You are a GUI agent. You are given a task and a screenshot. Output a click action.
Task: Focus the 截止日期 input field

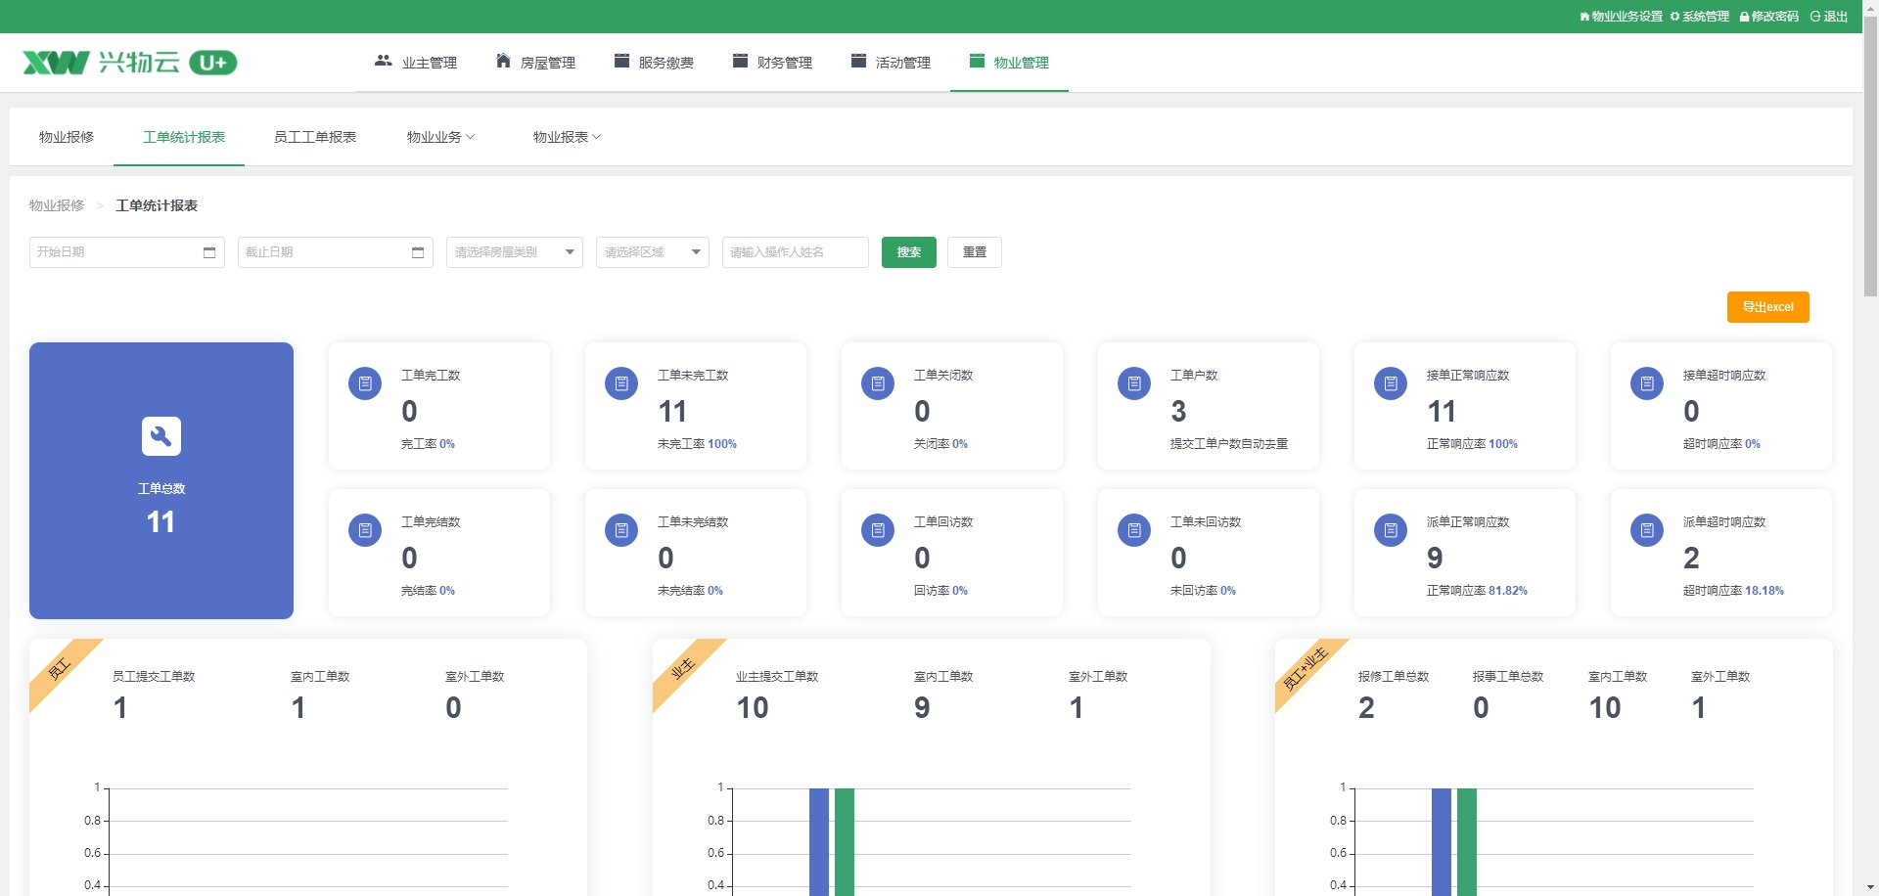(336, 252)
